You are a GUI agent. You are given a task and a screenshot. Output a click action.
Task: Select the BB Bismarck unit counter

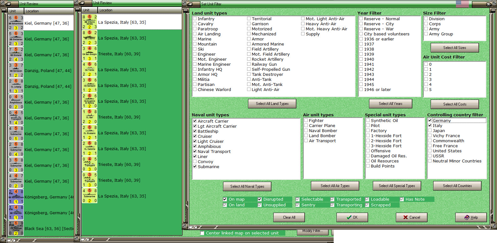coord(16,54)
